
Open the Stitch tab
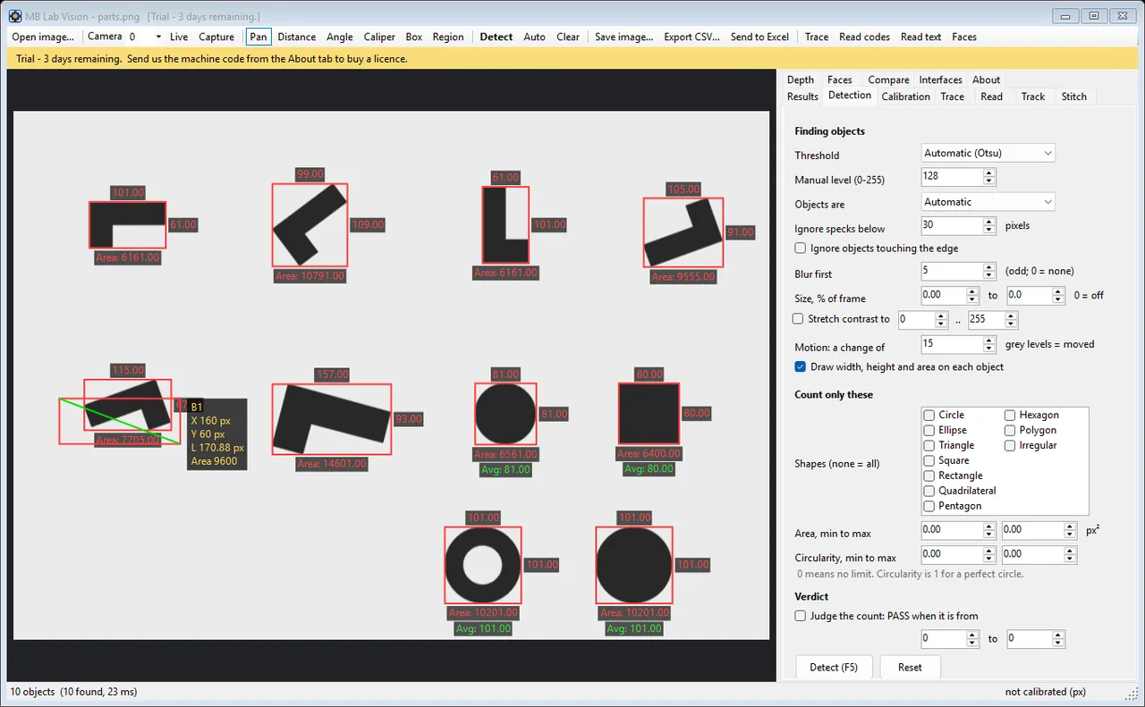1074,97
